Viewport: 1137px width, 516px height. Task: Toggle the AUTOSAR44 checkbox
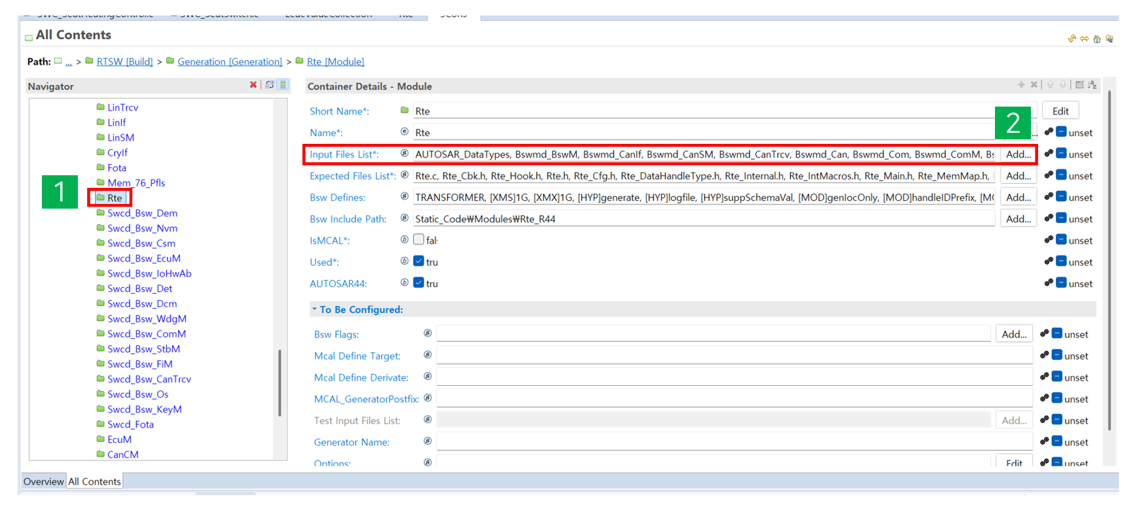[419, 283]
